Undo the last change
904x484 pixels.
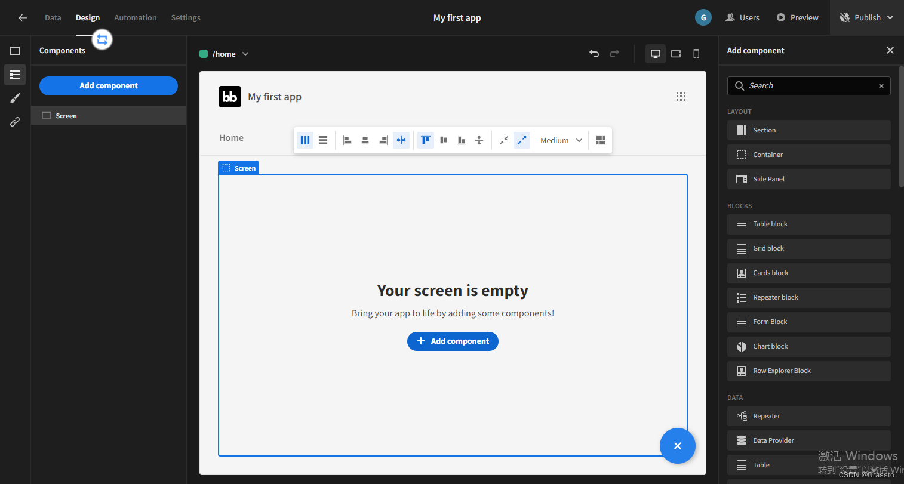click(594, 54)
